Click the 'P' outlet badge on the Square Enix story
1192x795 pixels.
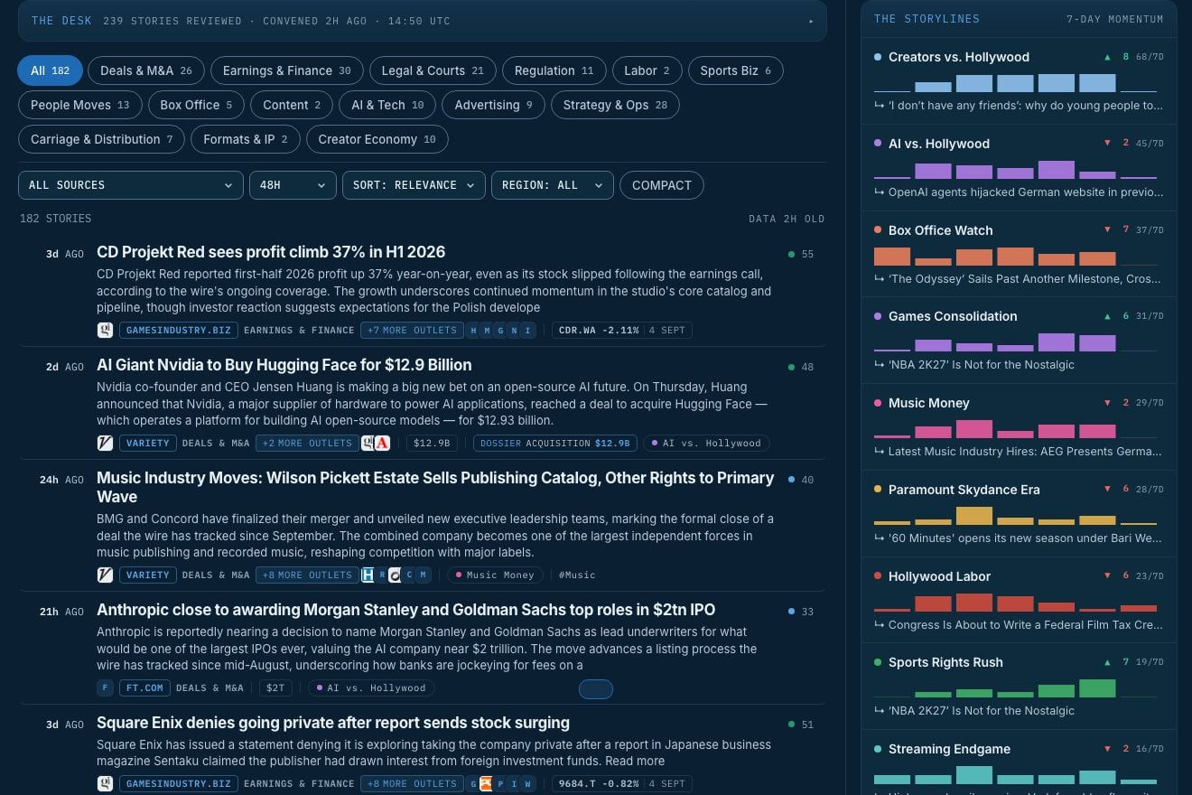pyautogui.click(x=499, y=784)
